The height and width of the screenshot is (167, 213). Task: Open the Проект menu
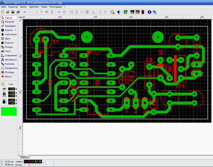tap(23, 7)
